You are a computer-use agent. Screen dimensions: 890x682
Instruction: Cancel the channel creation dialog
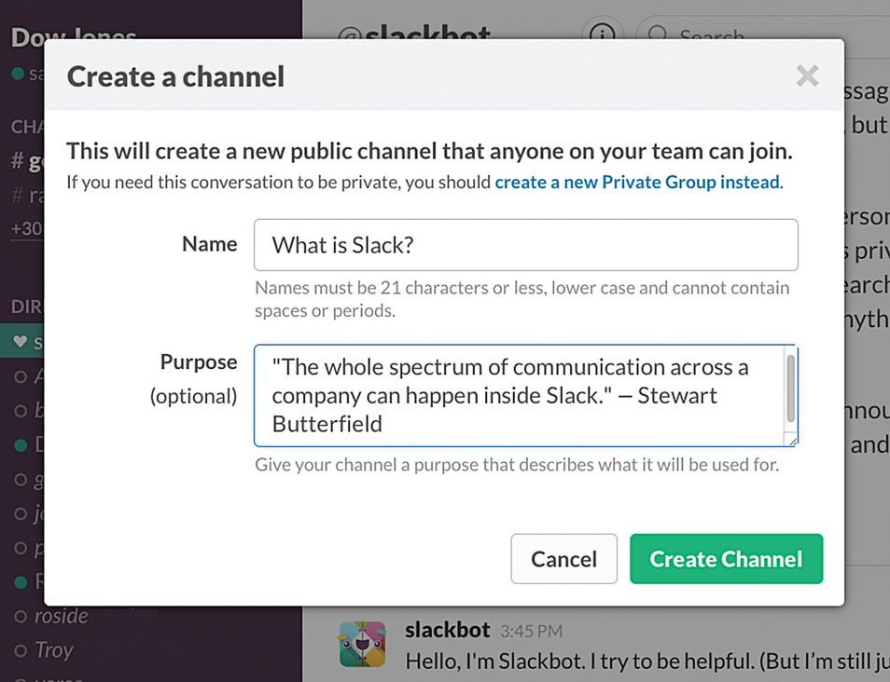point(563,558)
